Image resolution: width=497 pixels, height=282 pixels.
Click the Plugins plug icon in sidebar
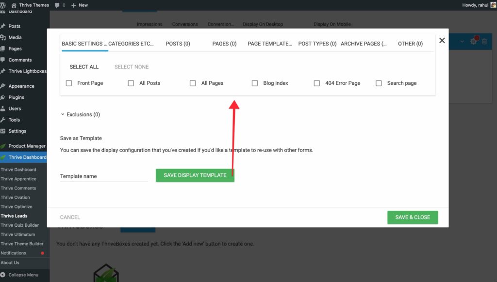(3, 97)
